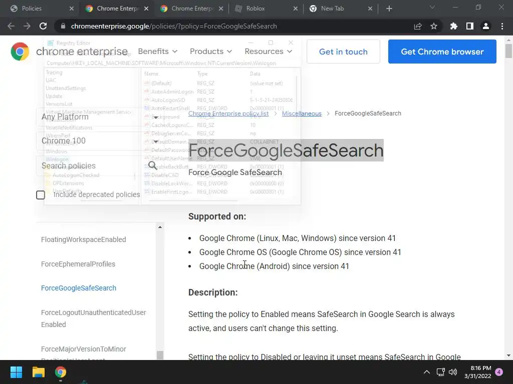Click the Chrome taskbar icon
The width and height of the screenshot is (513, 384).
61,372
